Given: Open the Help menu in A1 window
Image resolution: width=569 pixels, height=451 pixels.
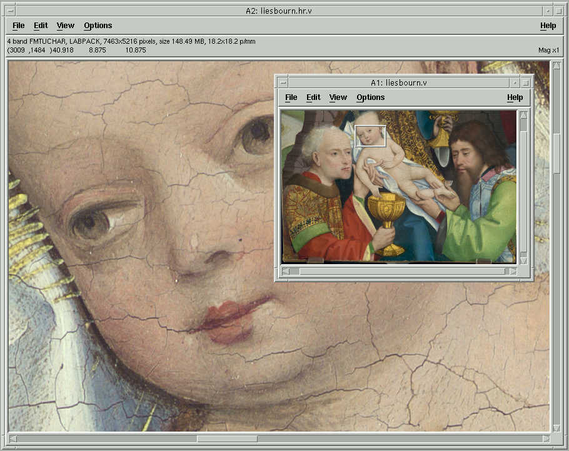Looking at the screenshot, I should pos(515,97).
